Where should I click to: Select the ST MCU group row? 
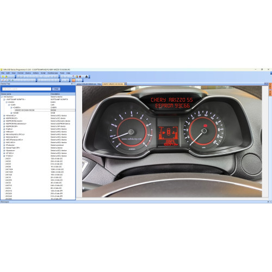click(38, 153)
